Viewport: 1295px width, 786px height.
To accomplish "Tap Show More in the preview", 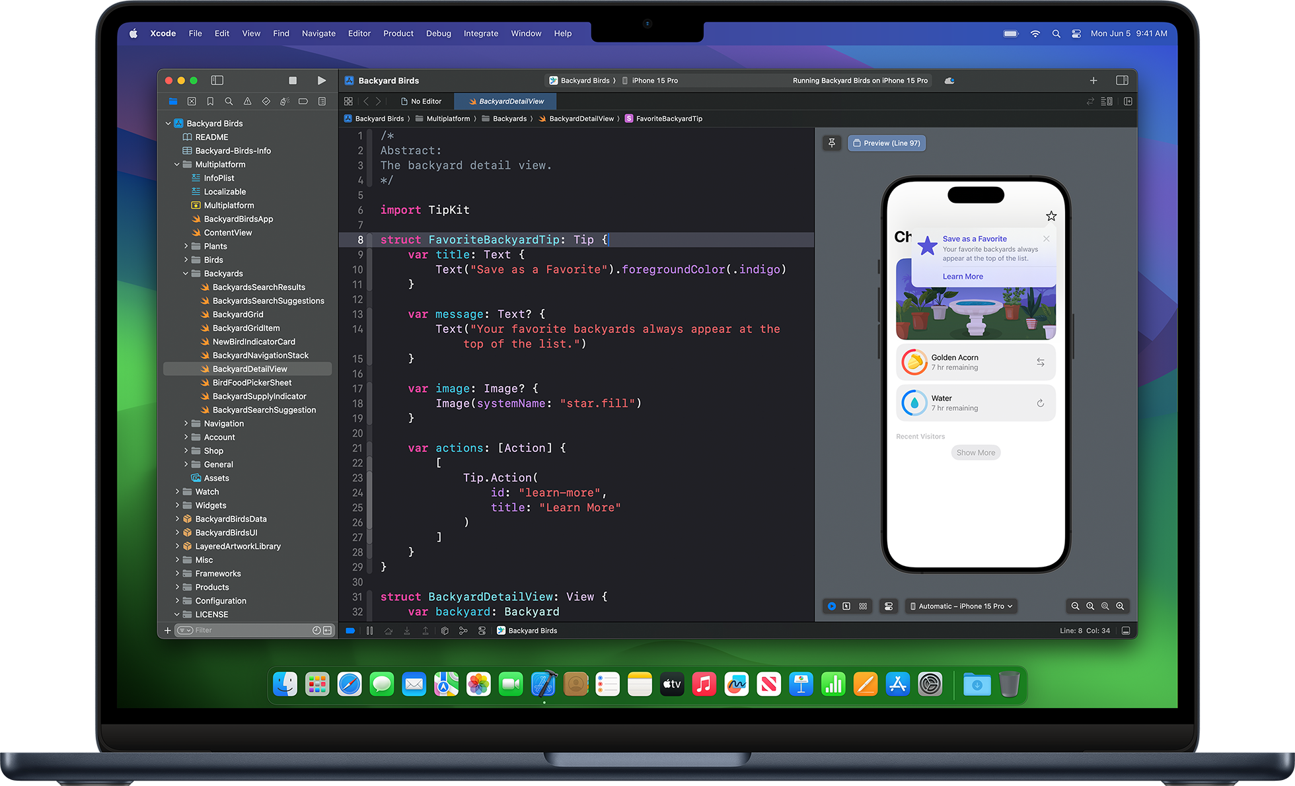I will coord(976,452).
